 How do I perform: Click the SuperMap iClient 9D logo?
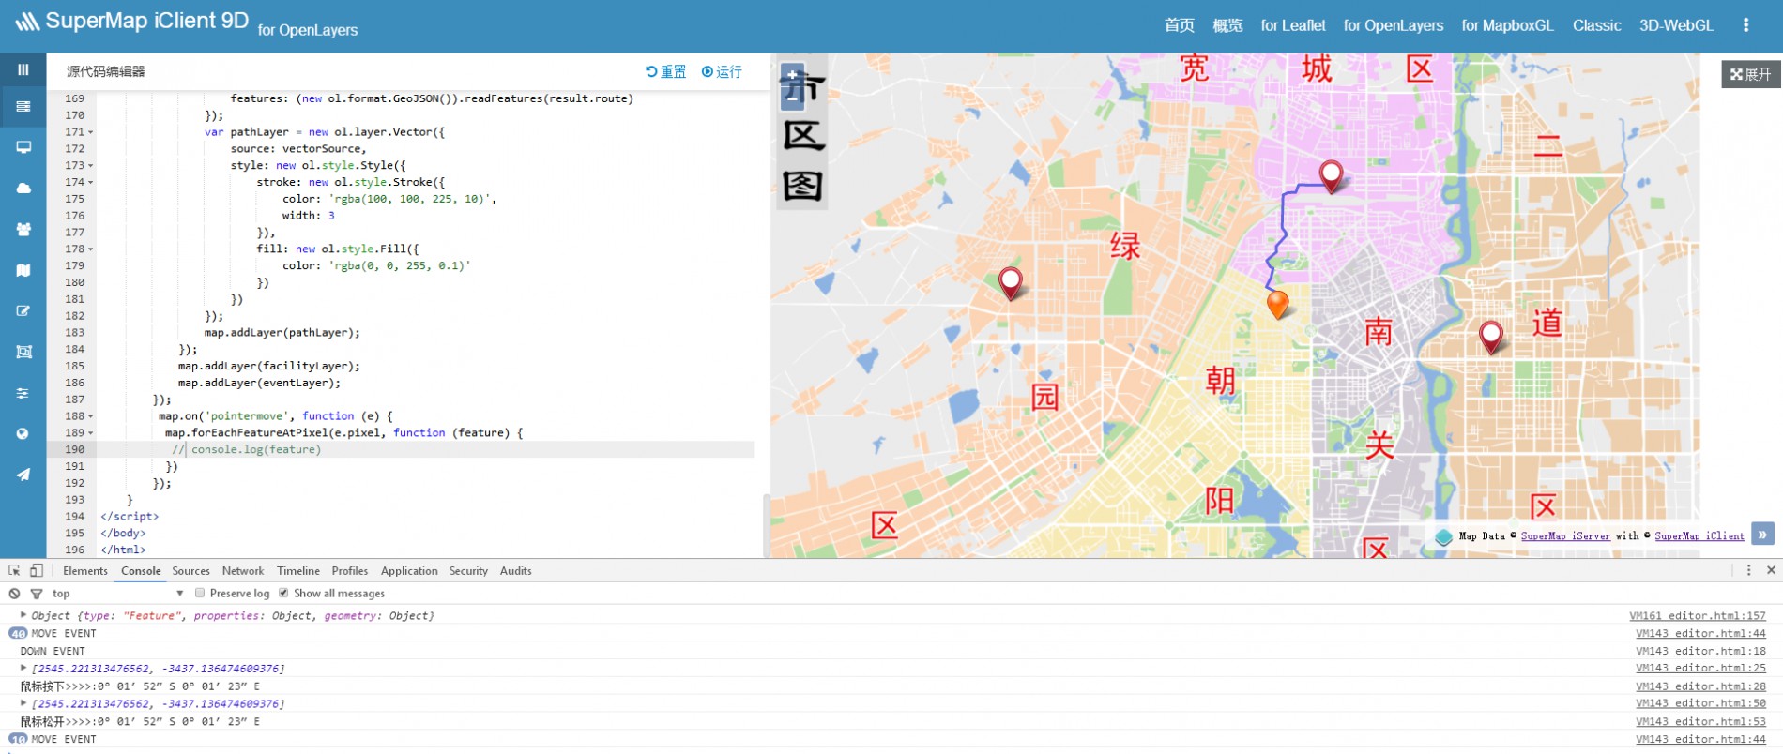(132, 22)
